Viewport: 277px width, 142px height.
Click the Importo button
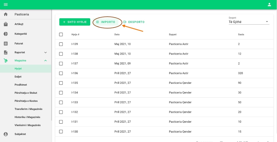[x=106, y=22]
